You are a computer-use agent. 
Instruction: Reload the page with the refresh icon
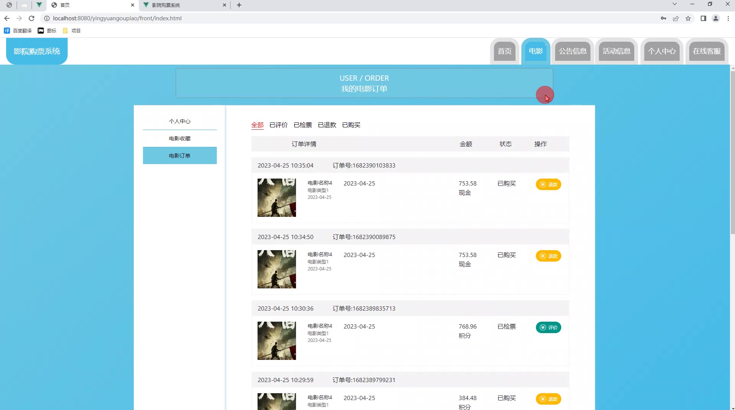(x=32, y=18)
